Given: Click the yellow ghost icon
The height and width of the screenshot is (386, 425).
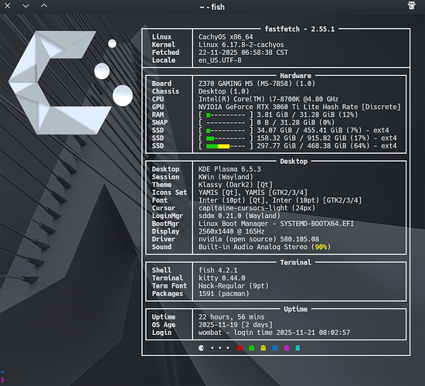Looking at the screenshot, I should pos(263,348).
